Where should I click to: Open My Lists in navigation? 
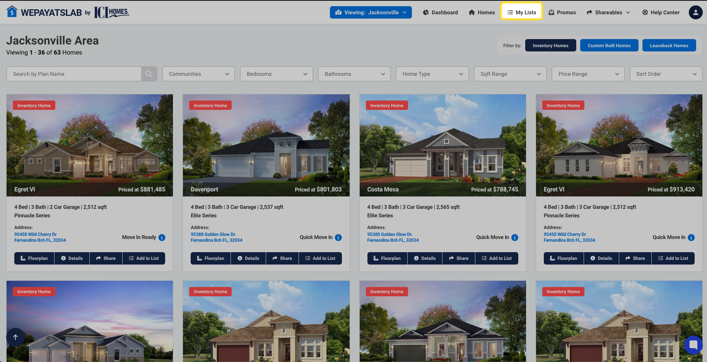pos(522,12)
